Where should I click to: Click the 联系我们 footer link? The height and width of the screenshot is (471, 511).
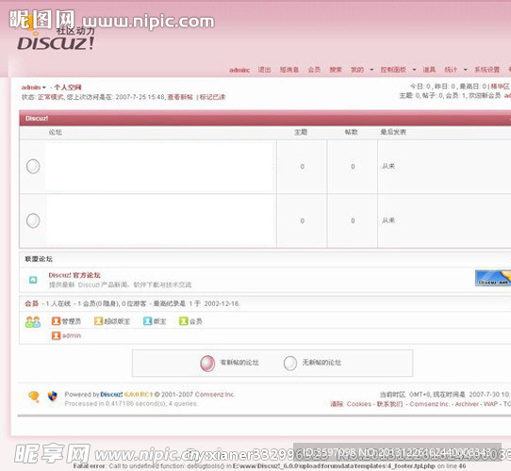(389, 404)
